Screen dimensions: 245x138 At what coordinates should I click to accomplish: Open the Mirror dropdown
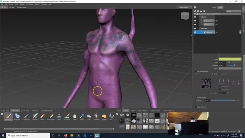[x=230, y=69]
